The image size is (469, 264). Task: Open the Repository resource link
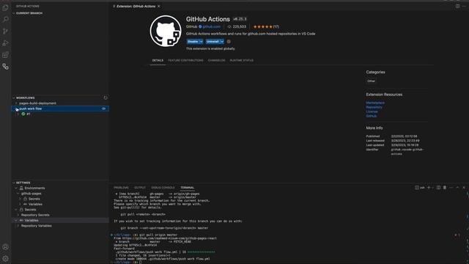tap(374, 107)
